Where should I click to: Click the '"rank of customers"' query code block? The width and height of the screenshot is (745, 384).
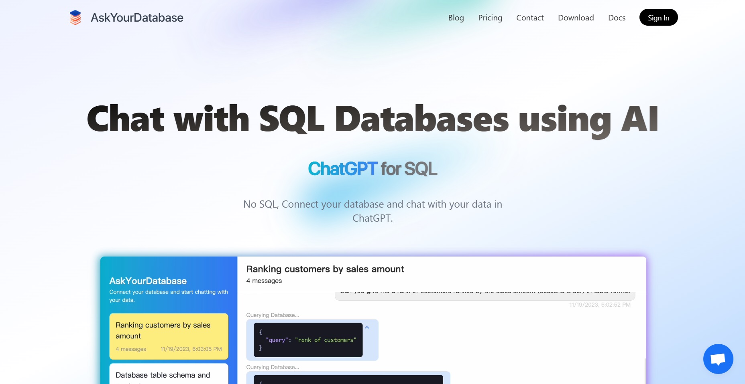click(308, 340)
